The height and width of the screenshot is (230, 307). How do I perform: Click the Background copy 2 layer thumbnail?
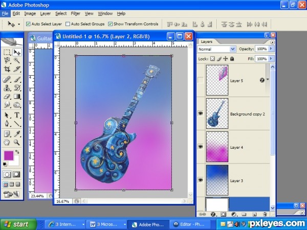tap(217, 113)
